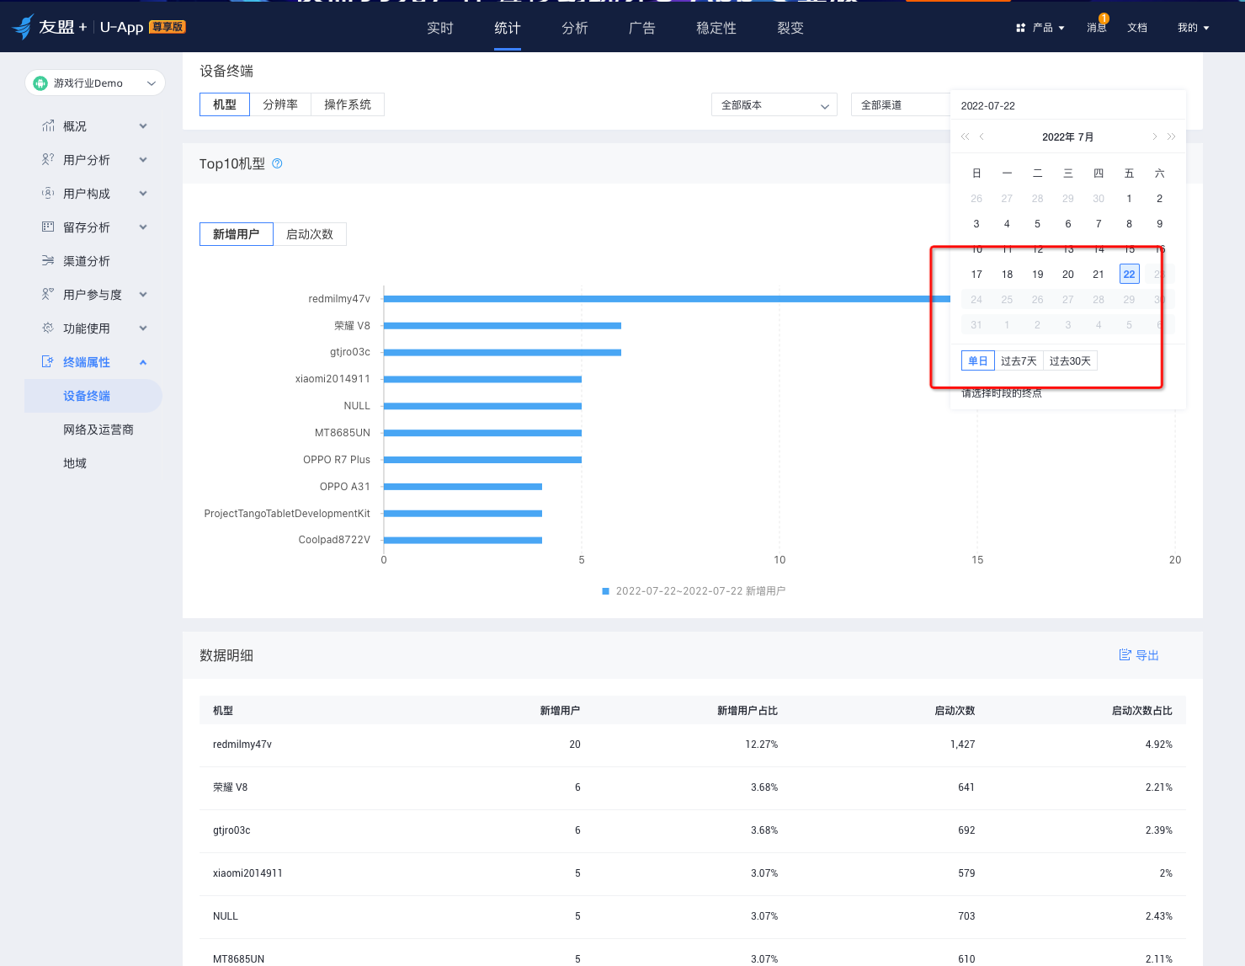Click the 2022年 7月 calendar title
The width and height of the screenshot is (1245, 966).
pyautogui.click(x=1067, y=136)
